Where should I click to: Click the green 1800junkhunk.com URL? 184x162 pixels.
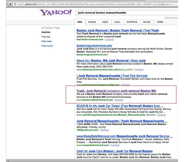point(87,130)
